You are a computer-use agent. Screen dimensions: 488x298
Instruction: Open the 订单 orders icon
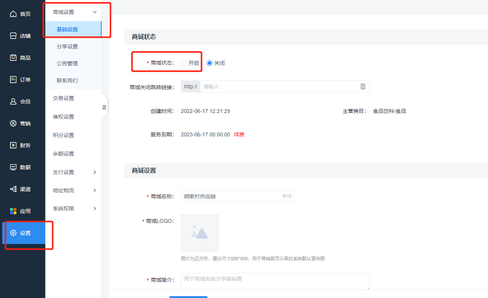tap(13, 80)
